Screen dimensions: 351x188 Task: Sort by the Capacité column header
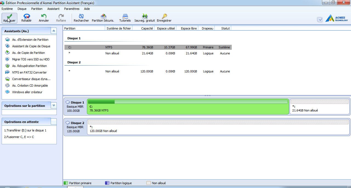click(x=143, y=28)
